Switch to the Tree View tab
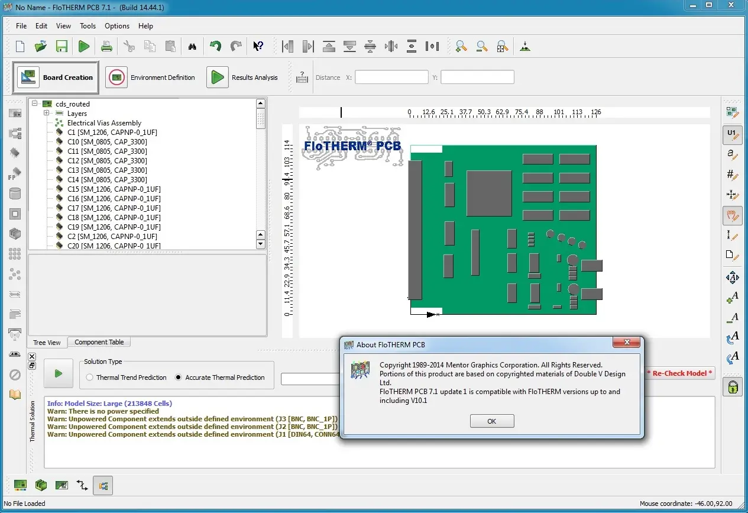 (x=47, y=343)
